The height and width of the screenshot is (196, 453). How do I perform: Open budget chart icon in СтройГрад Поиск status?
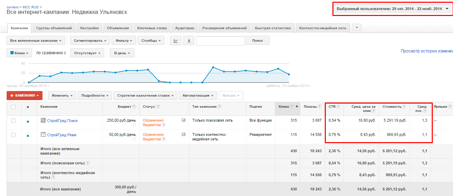click(x=184, y=120)
